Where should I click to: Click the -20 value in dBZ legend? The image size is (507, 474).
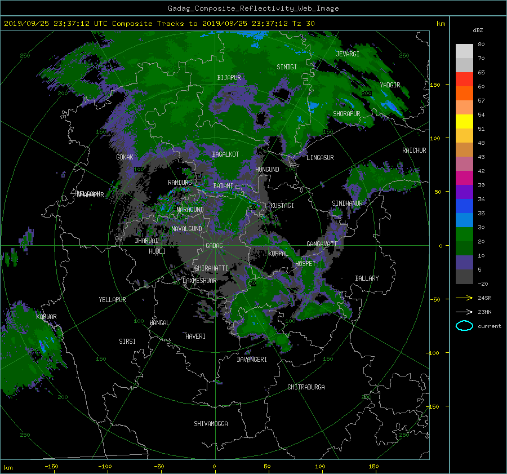(483, 283)
